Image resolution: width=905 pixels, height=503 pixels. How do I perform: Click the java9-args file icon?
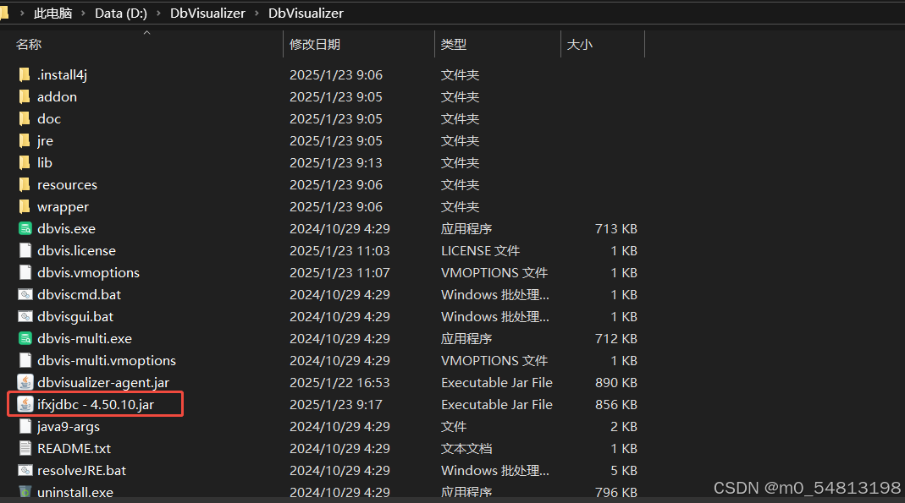[25, 426]
